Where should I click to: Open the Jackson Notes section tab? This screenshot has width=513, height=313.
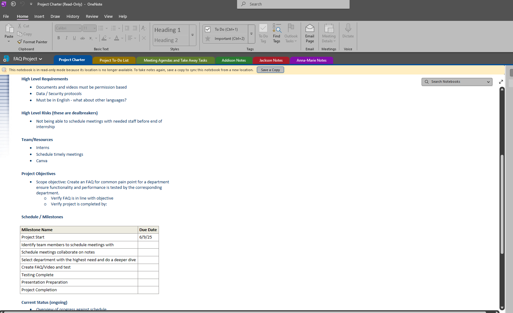click(271, 60)
